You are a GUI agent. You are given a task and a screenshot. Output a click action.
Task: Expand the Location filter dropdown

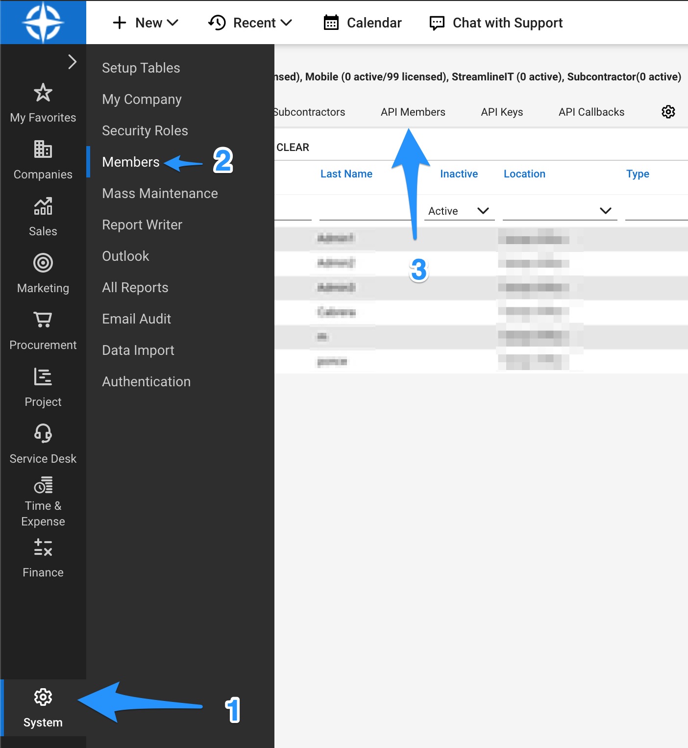coord(560,211)
